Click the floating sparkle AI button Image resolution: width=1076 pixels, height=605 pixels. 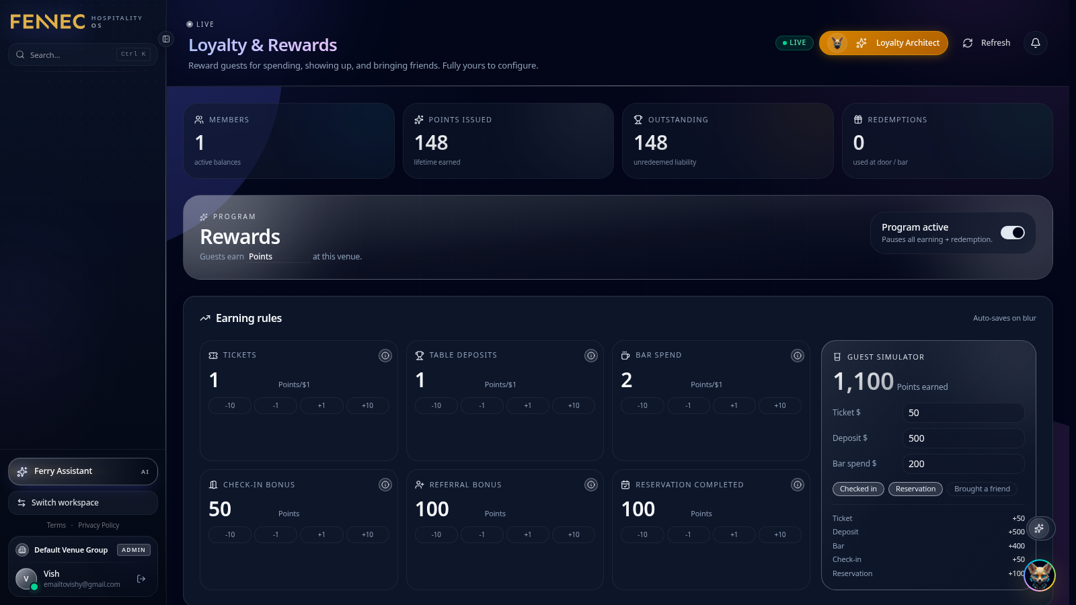click(x=1039, y=528)
